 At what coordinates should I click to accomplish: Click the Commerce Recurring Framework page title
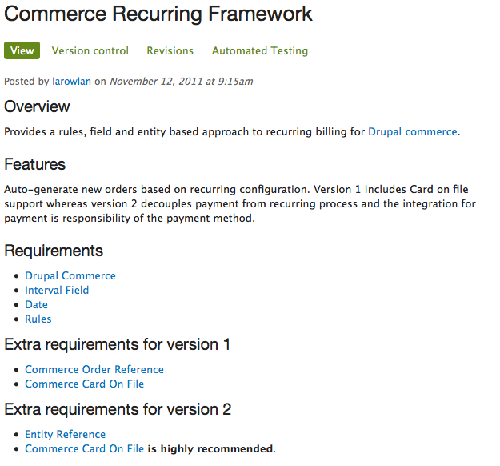point(158,14)
